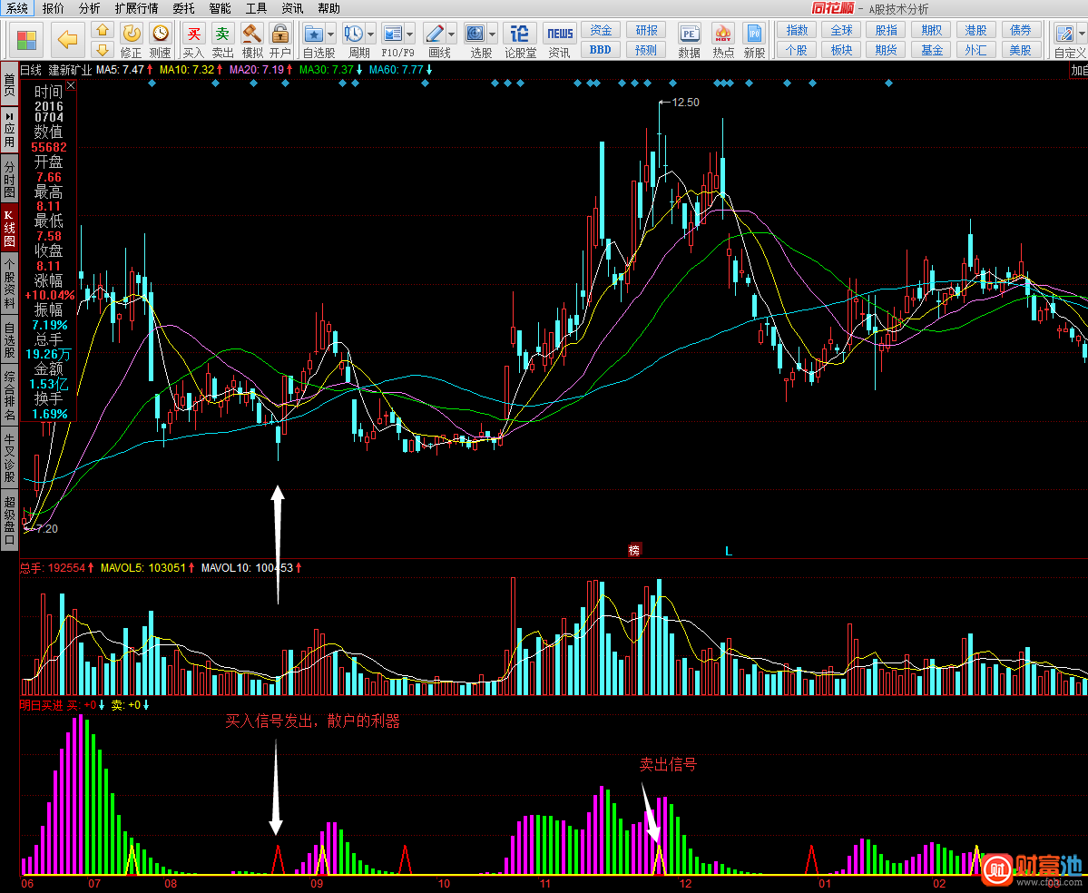Switch to the 牛叉诊股 sidebar tab
This screenshot has height=893, width=1088.
coord(9,457)
